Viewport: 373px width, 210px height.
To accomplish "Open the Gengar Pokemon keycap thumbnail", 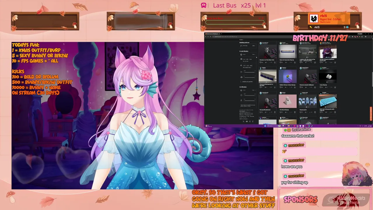I will 328,52.
